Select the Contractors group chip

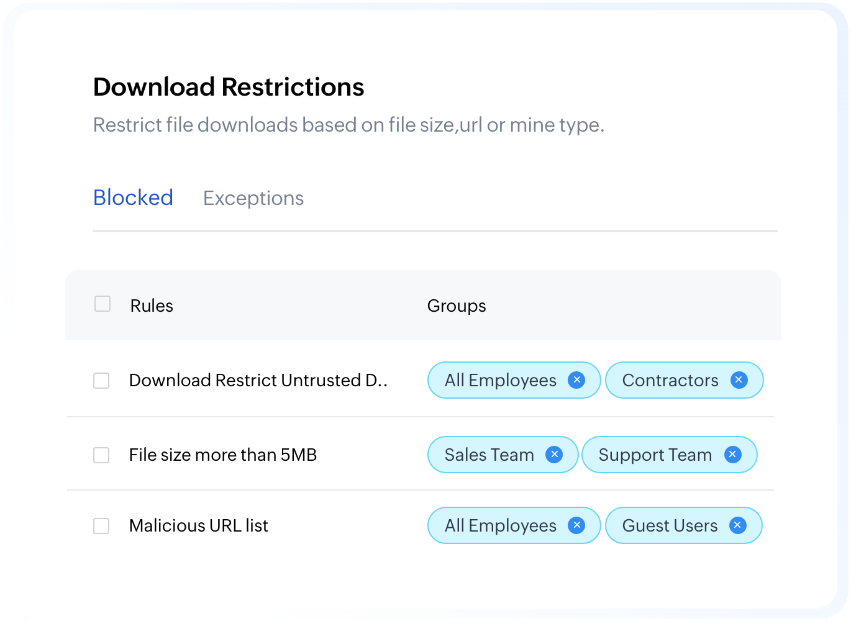point(685,380)
